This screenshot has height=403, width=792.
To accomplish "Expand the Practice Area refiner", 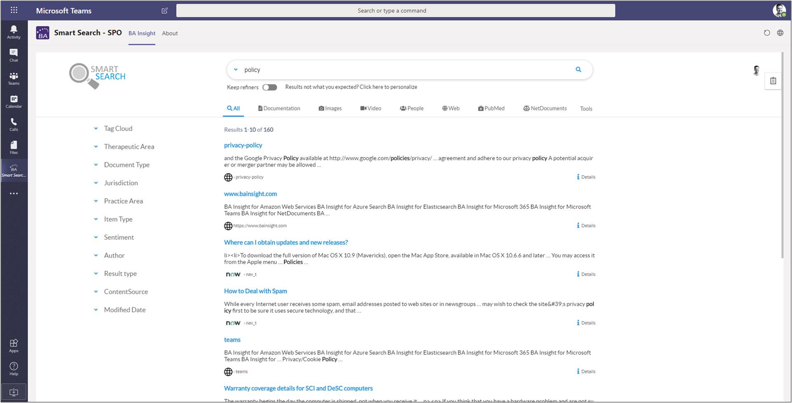I will tap(96, 201).
